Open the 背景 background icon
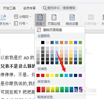 [40, 17]
